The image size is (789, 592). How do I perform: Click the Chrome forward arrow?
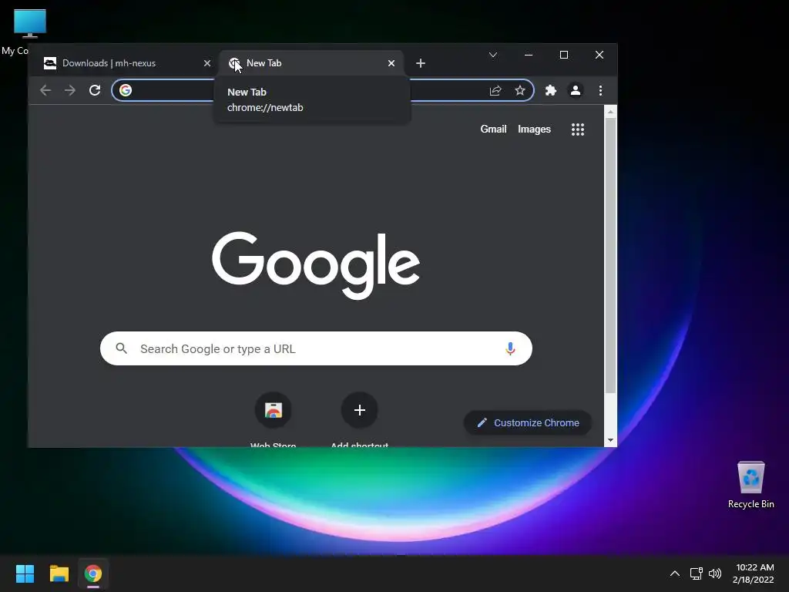[x=70, y=90]
